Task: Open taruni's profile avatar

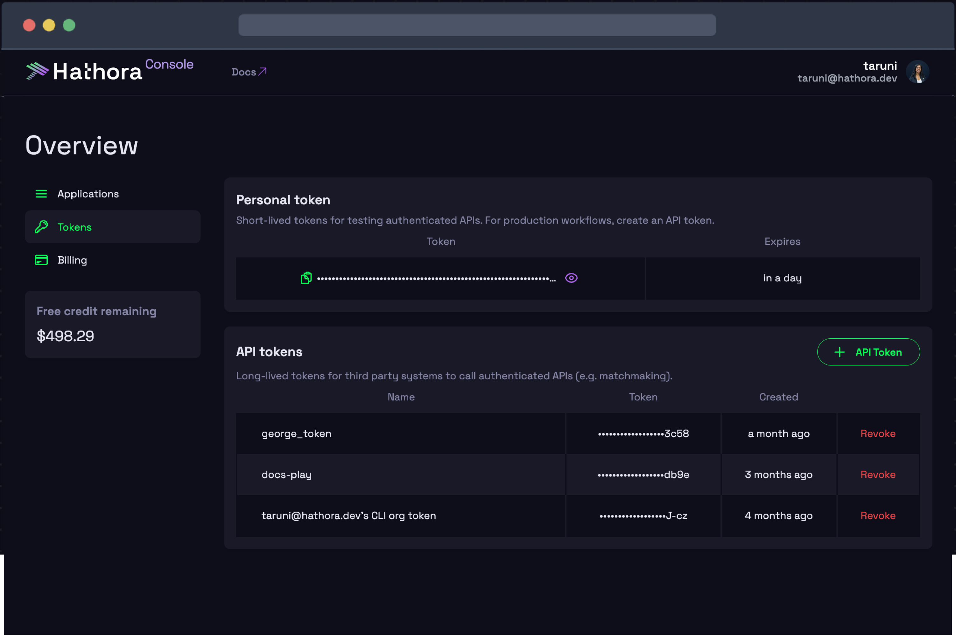Action: 917,72
